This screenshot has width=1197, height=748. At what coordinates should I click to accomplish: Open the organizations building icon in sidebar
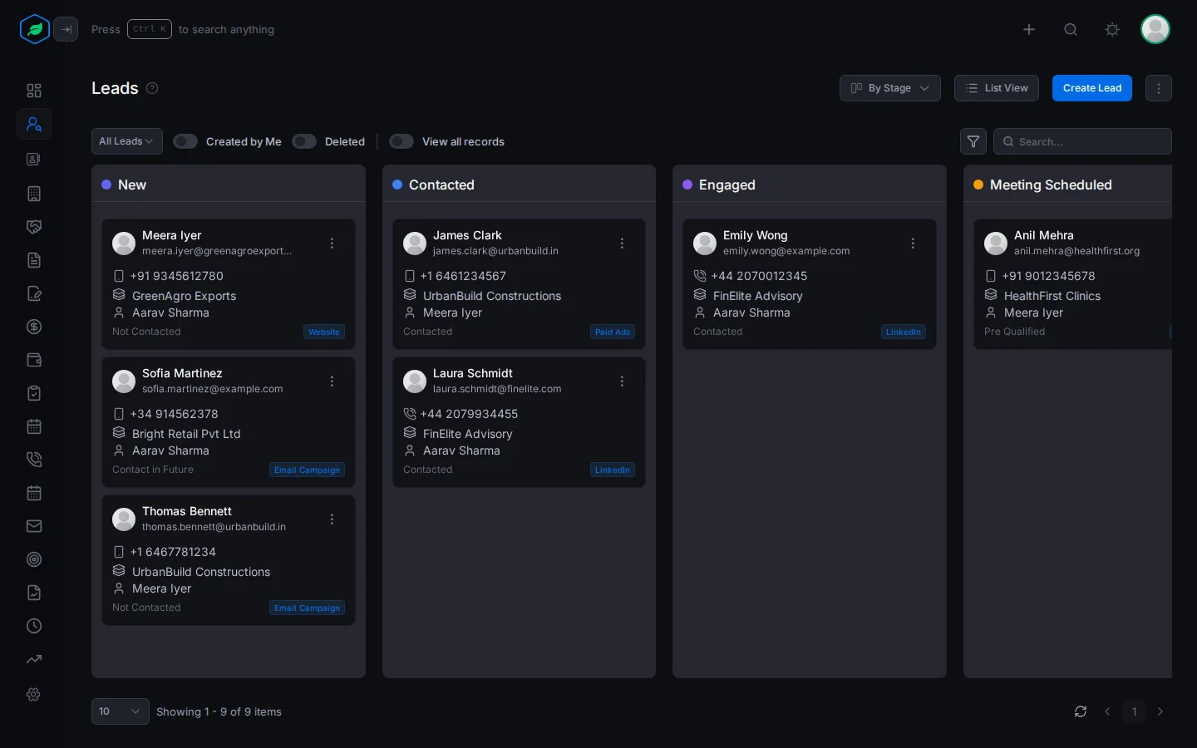[x=34, y=194]
